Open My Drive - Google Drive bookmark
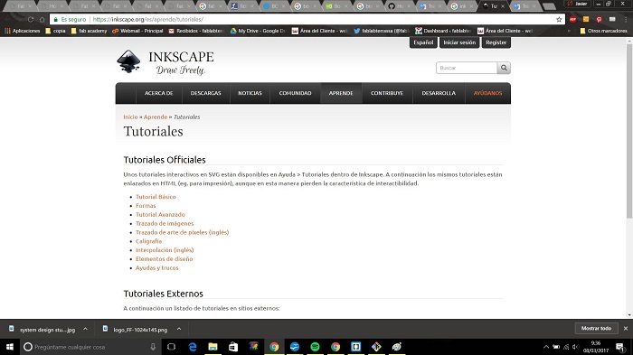633x355 pixels. (x=258, y=31)
